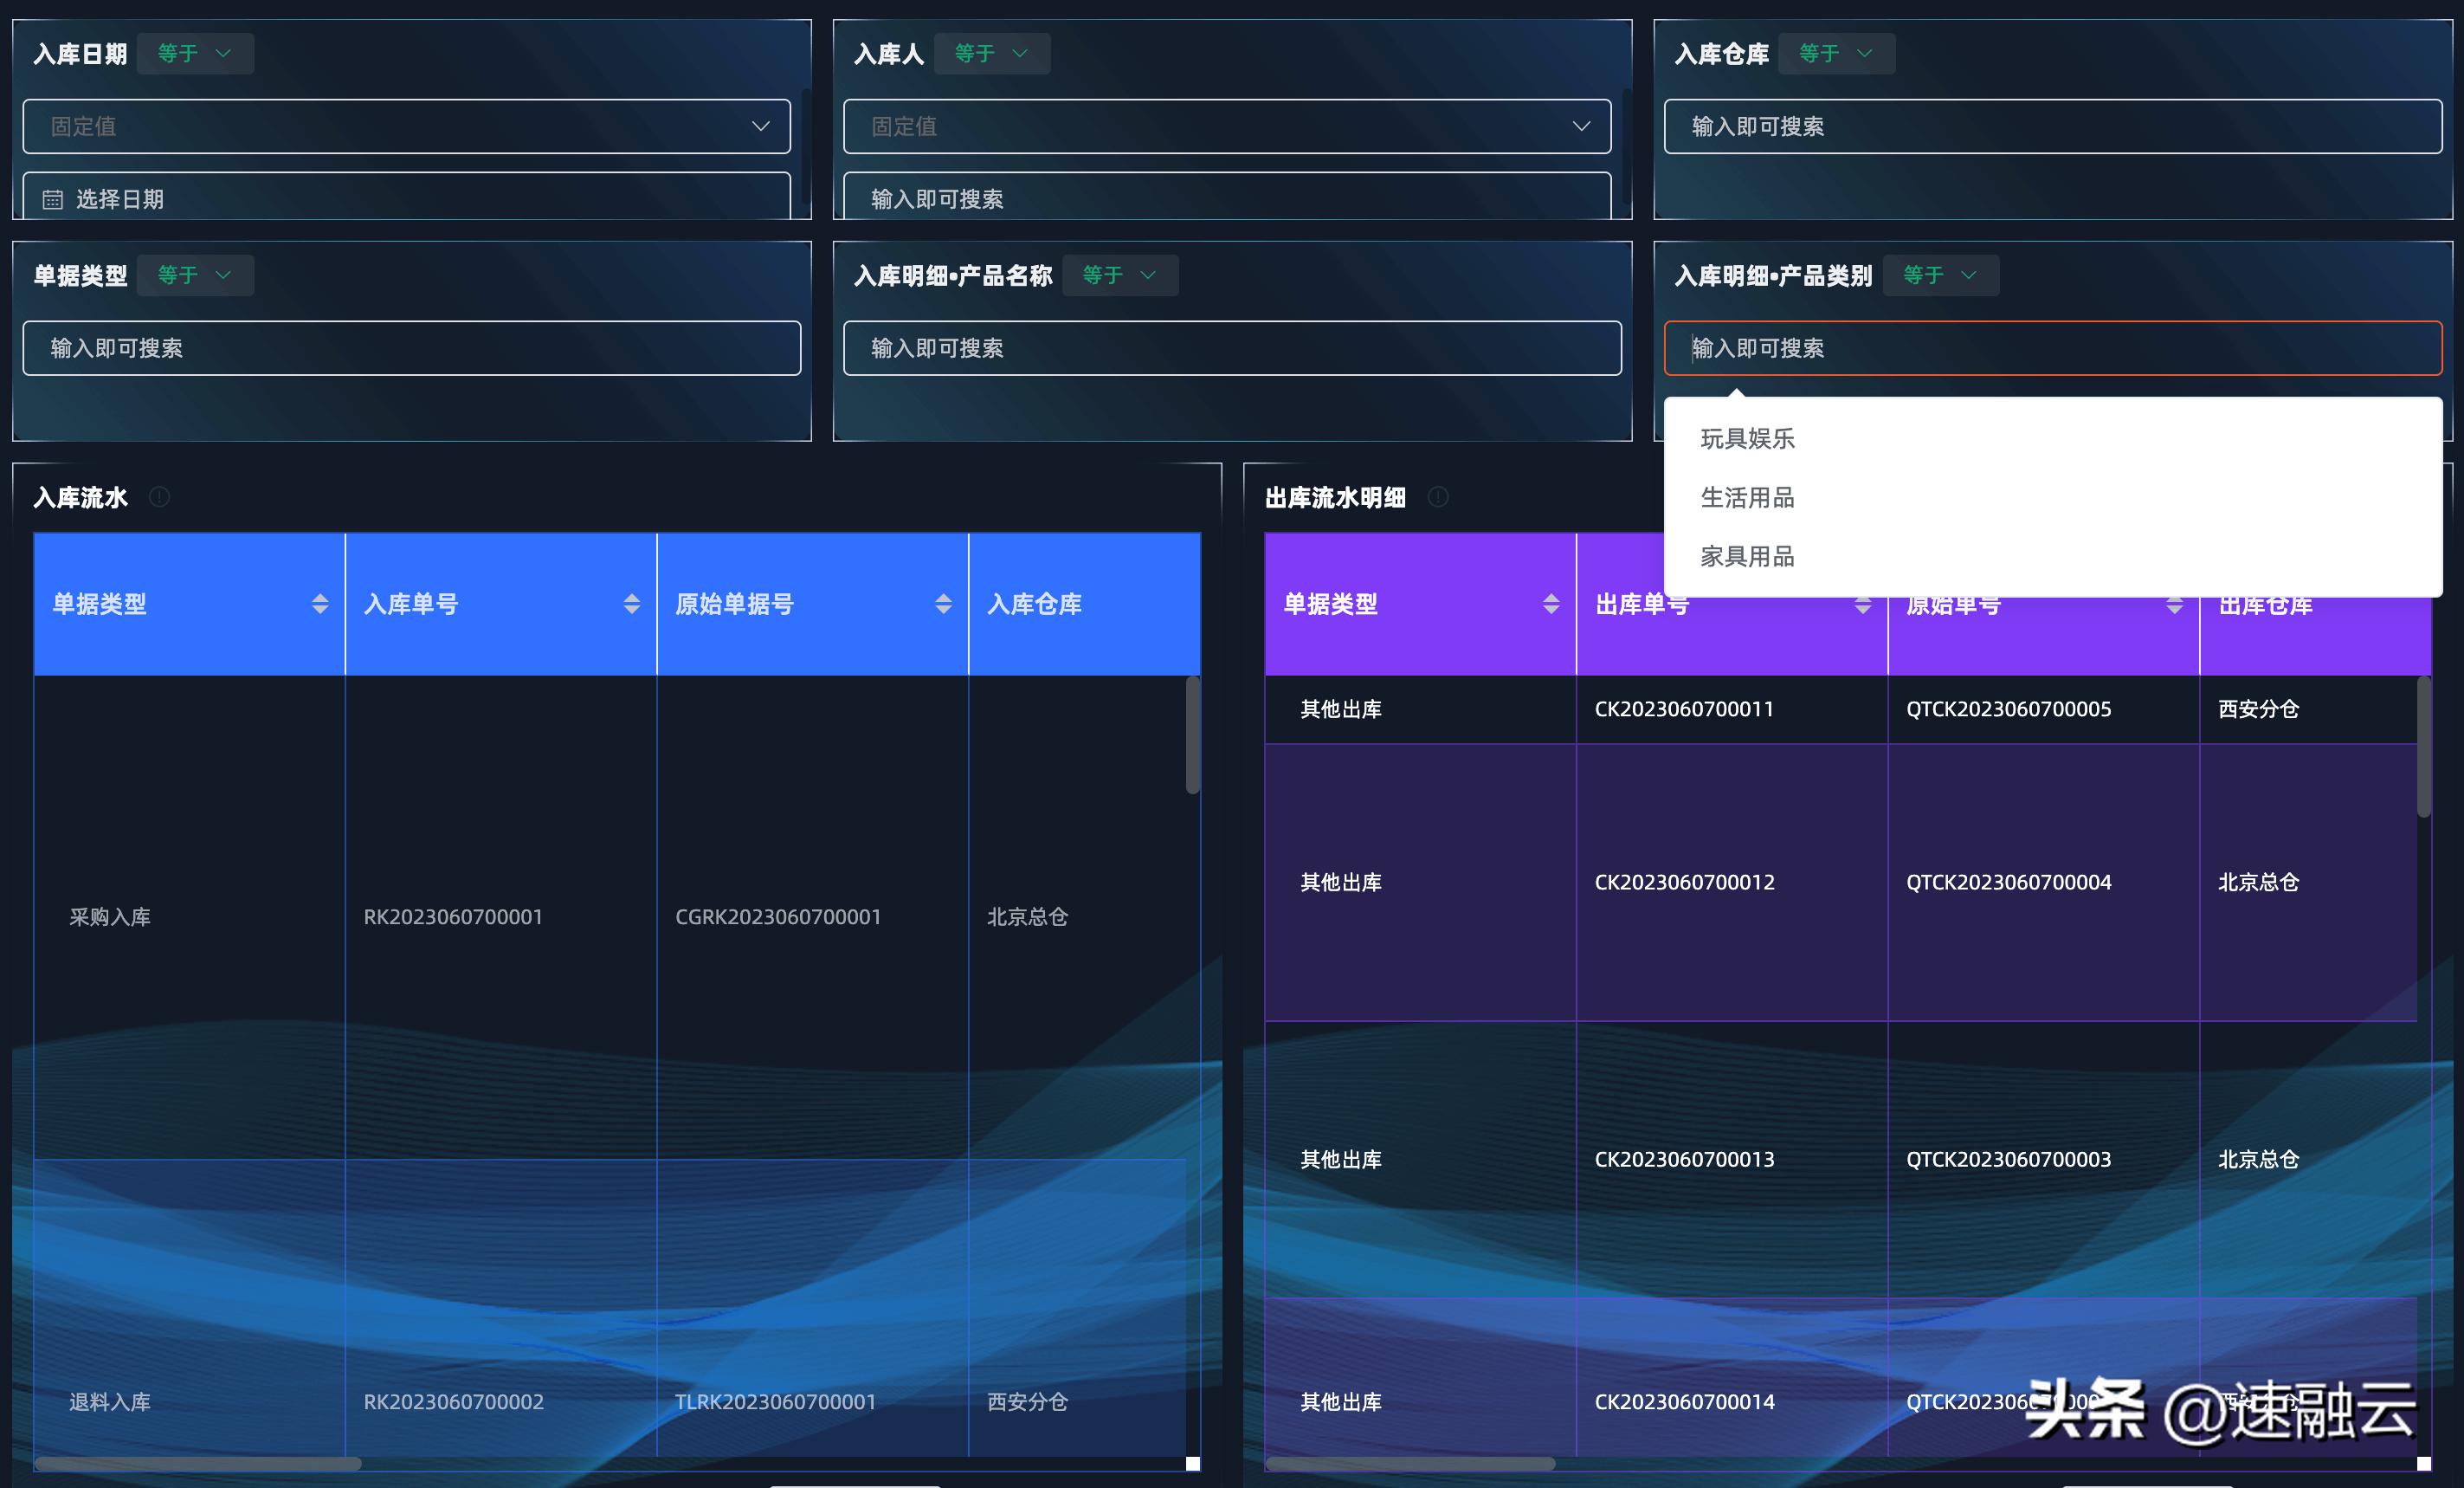This screenshot has height=1488, width=2464.
Task: Pick 家具用品 category option
Action: tap(1747, 556)
